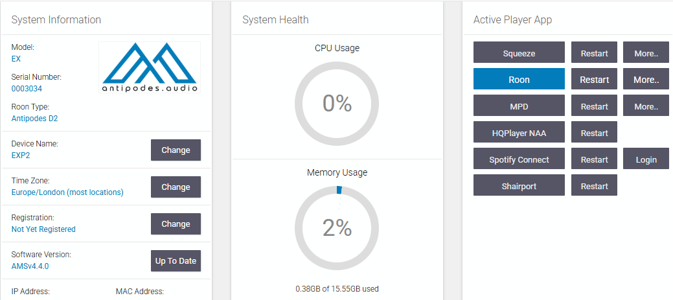Click the Memory Usage gauge
The image size is (673, 300).
[x=337, y=228]
